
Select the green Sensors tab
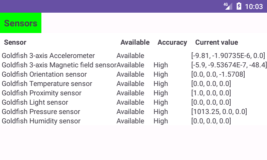tap(21, 23)
